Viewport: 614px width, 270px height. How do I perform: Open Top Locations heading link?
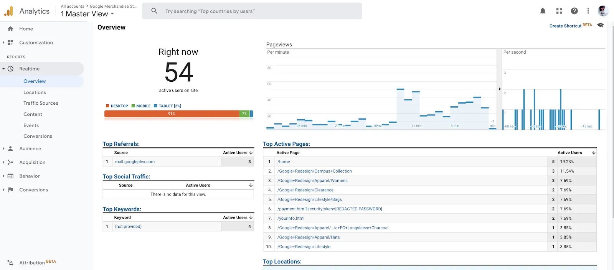282,262
